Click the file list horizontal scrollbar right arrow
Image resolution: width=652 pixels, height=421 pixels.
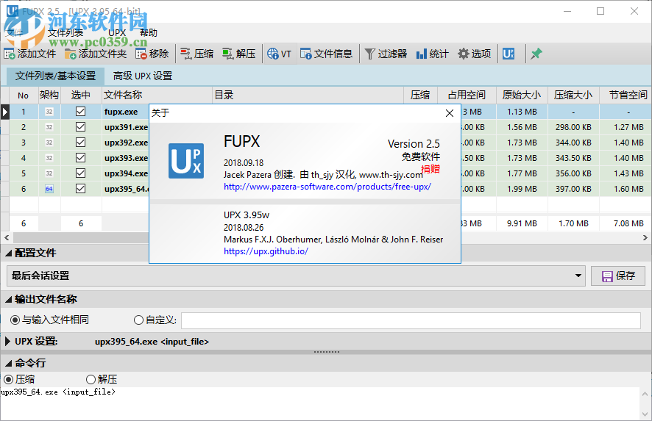[645, 238]
